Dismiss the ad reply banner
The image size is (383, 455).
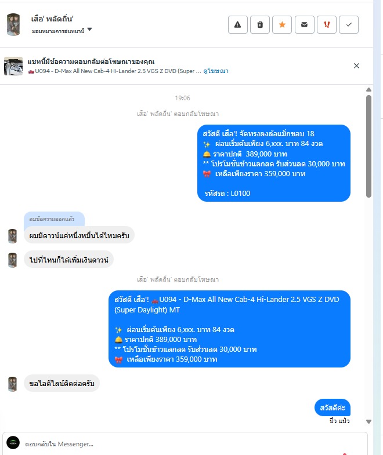tap(356, 66)
